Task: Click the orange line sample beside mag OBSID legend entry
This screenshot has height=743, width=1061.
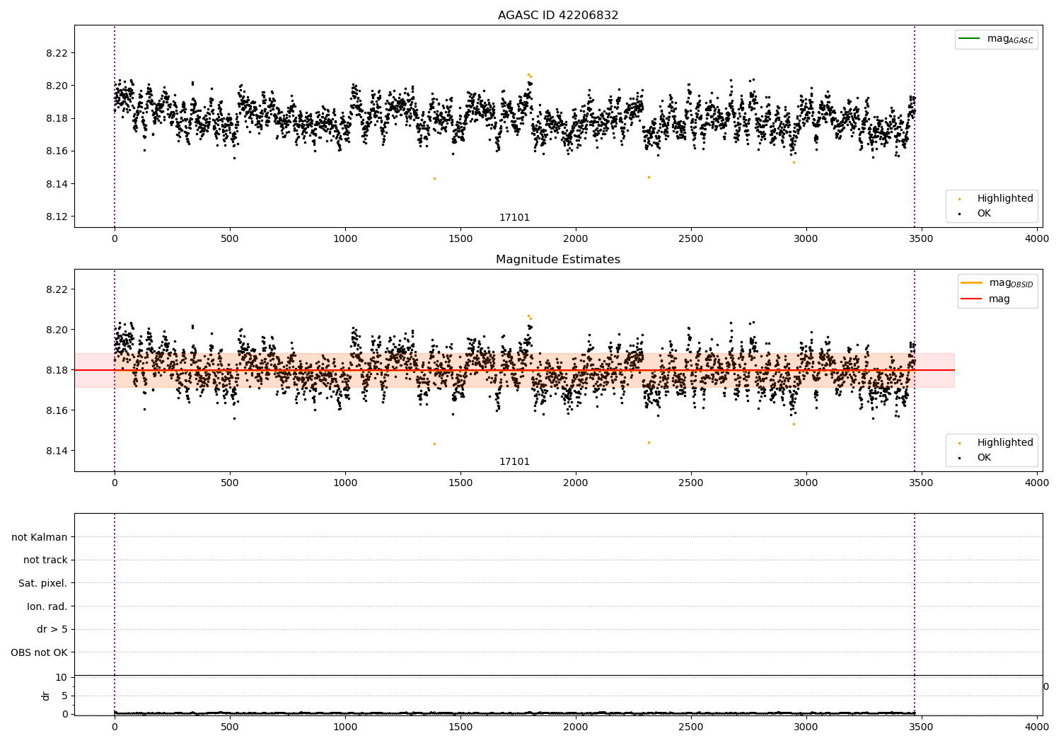Action: (971, 282)
